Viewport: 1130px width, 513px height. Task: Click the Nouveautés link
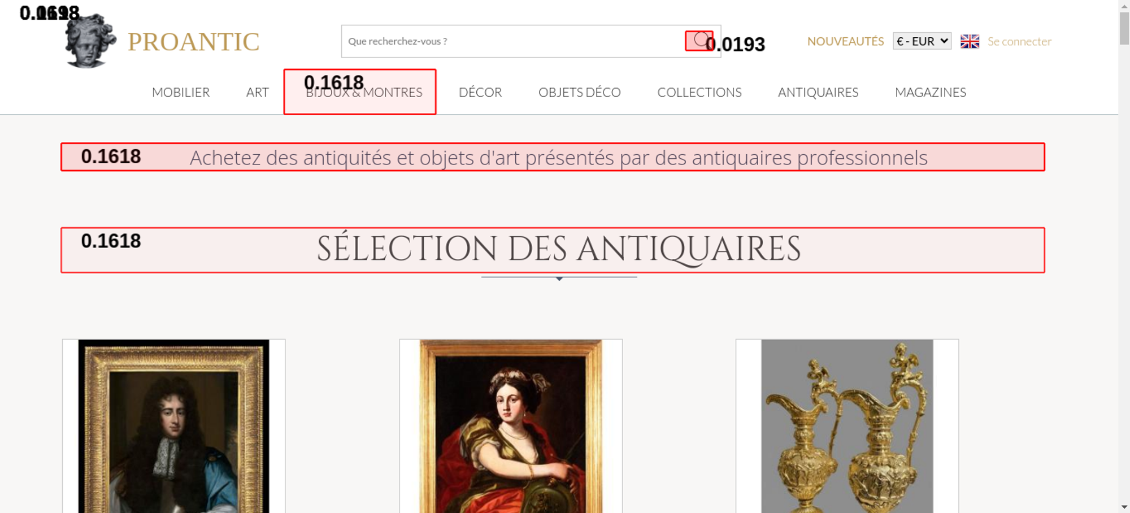(845, 41)
